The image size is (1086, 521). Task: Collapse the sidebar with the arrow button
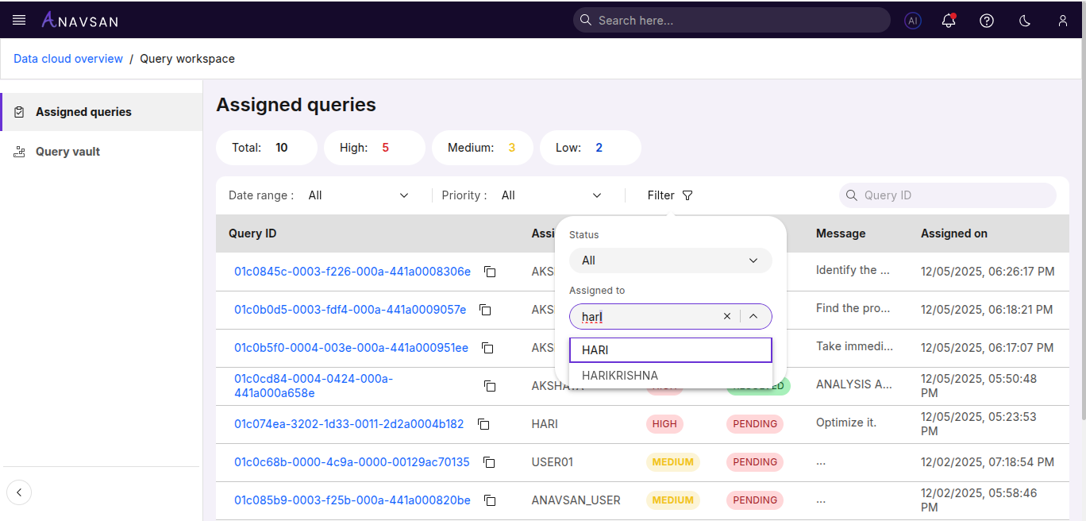pyautogui.click(x=19, y=492)
